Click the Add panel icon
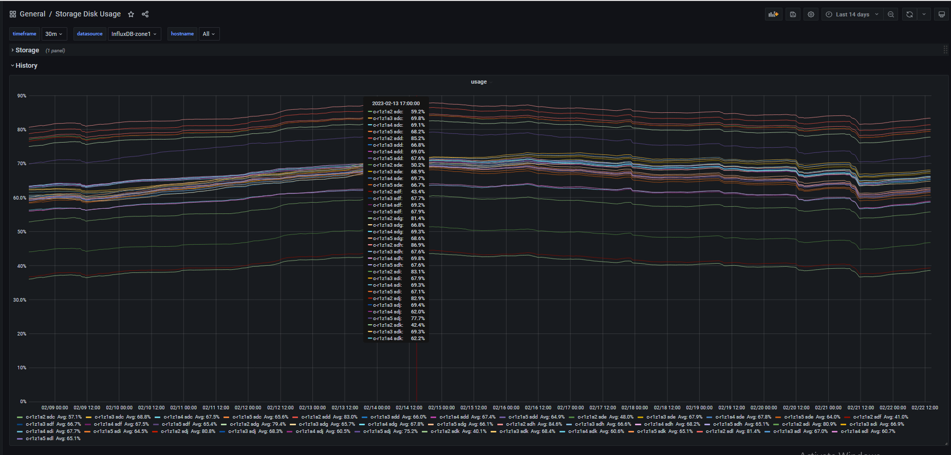 pos(773,14)
